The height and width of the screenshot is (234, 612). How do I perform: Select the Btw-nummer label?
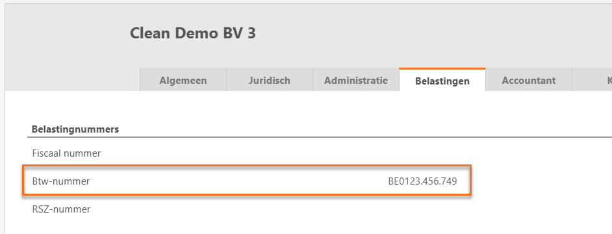pyautogui.click(x=61, y=181)
